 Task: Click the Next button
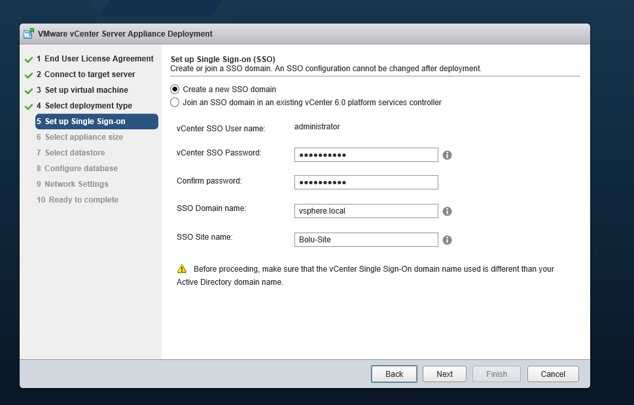444,374
